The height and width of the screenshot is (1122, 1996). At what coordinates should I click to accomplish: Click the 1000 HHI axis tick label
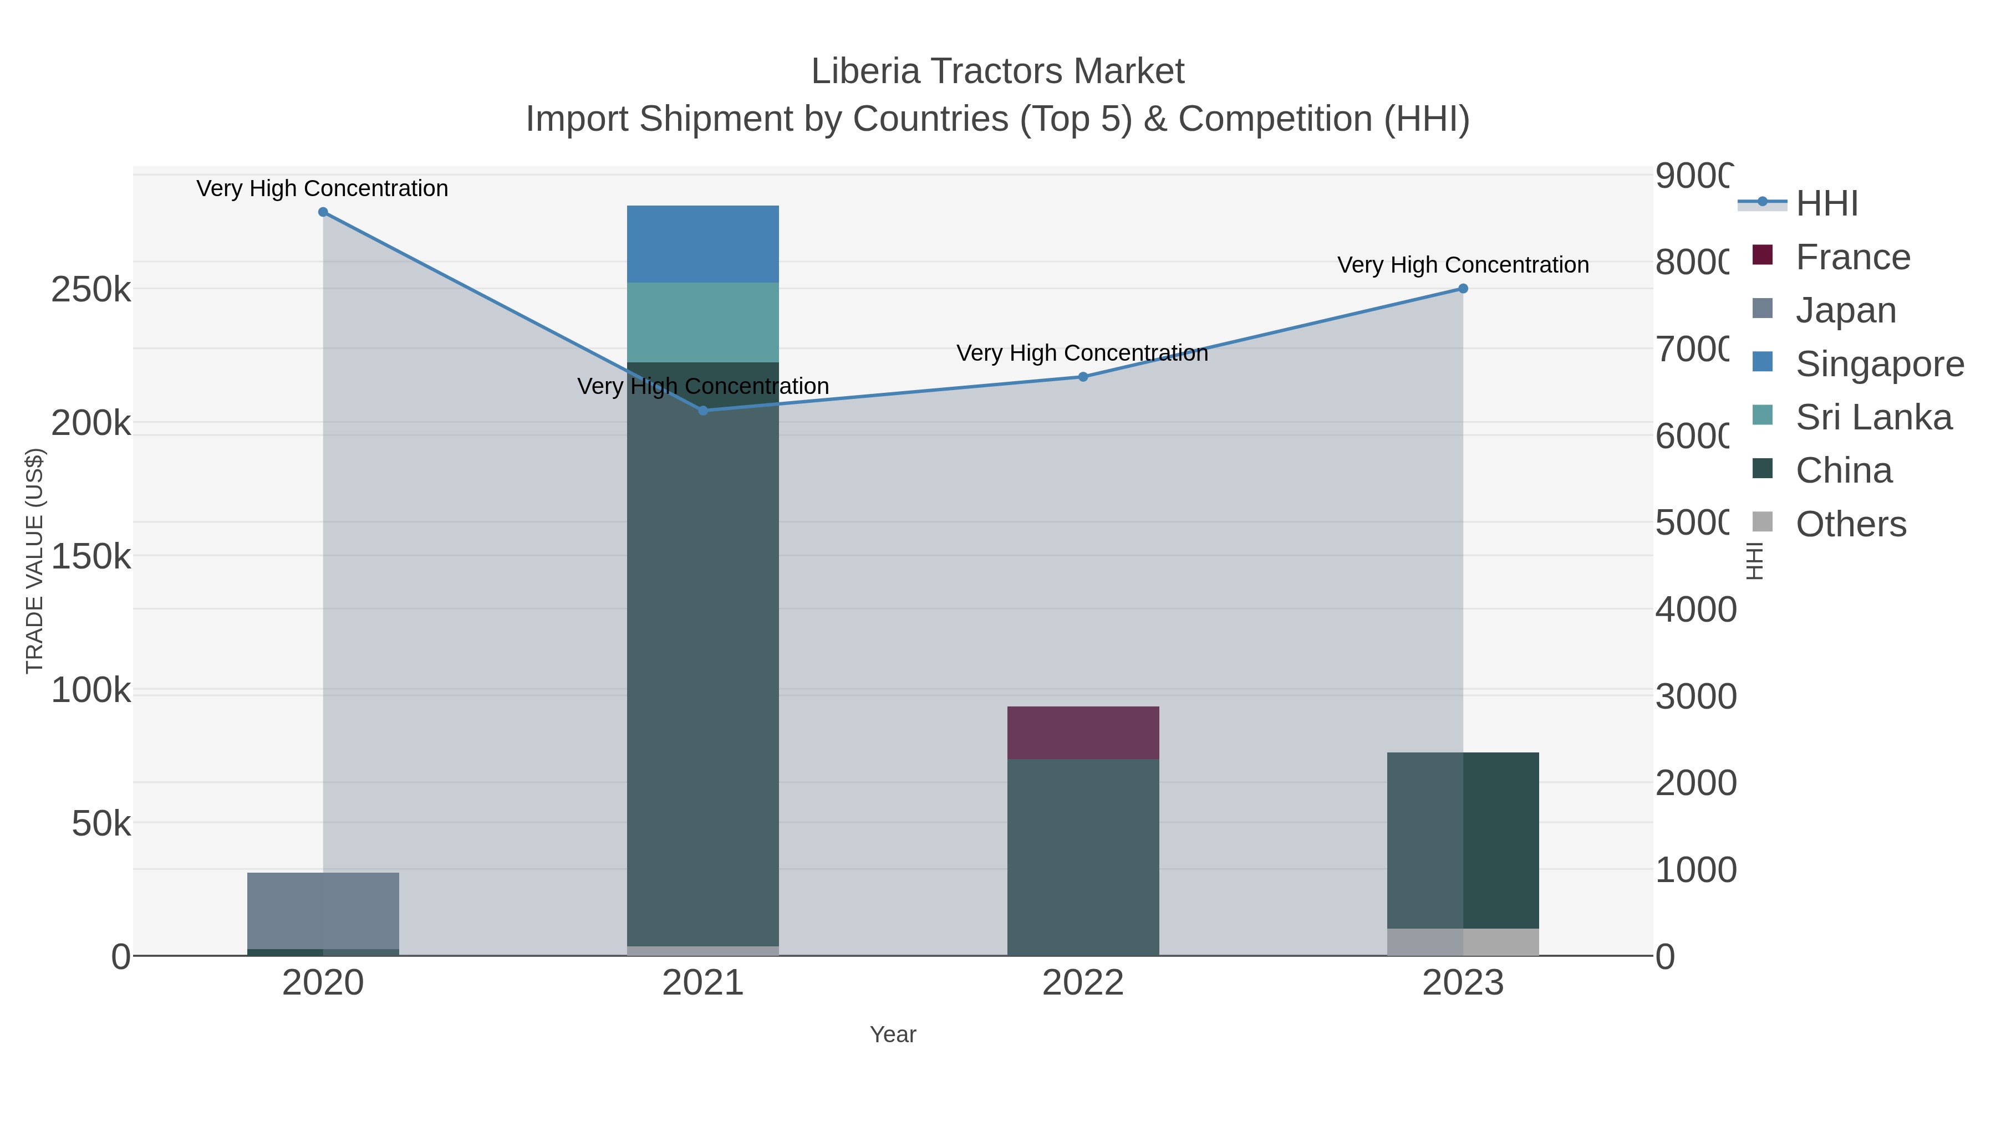click(1696, 870)
